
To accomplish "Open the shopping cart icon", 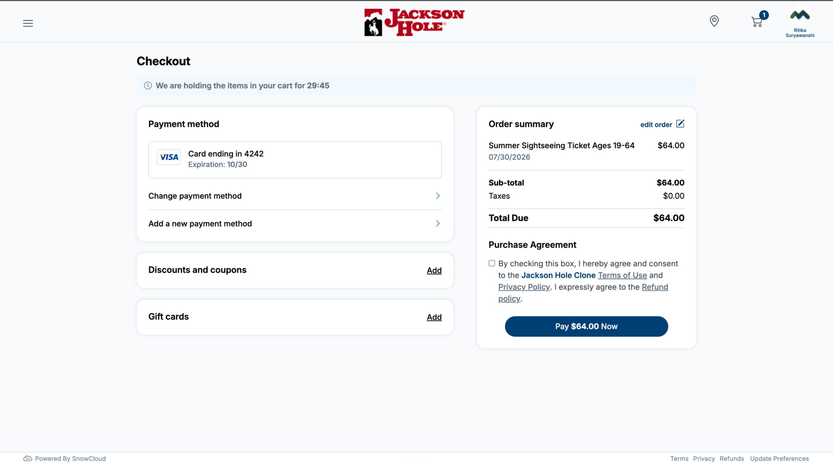I will click(x=758, y=21).
